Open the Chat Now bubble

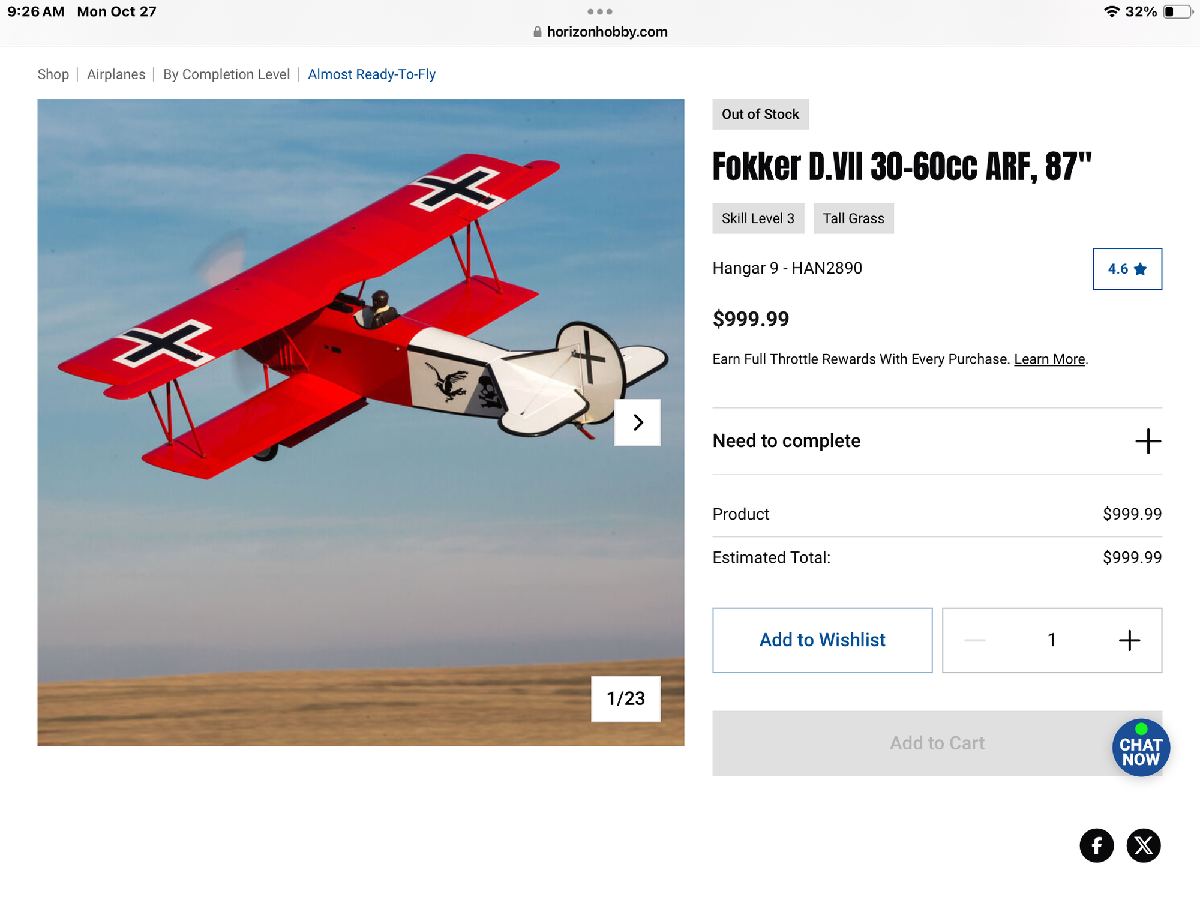[1141, 748]
